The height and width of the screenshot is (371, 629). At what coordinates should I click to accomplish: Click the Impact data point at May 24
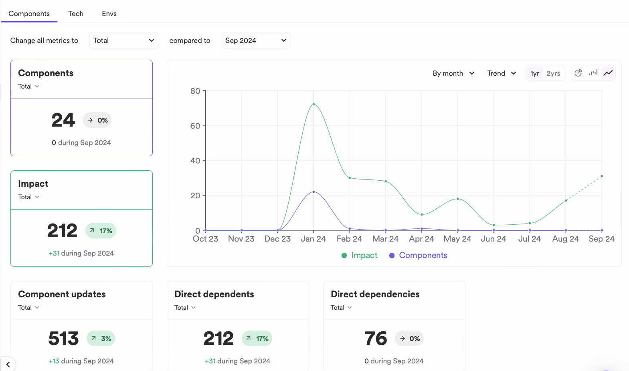(458, 199)
